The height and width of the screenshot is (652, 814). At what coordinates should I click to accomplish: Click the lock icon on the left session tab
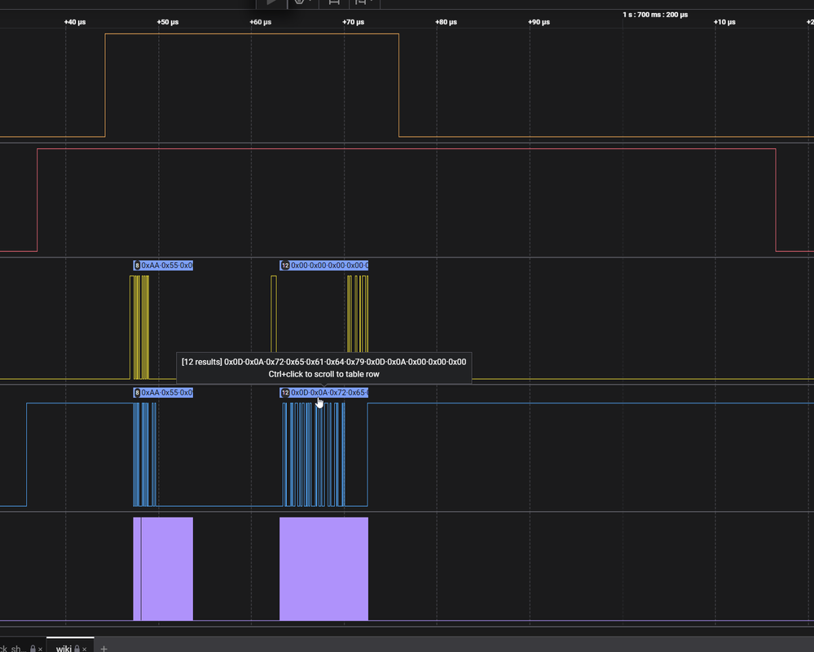click(32, 648)
